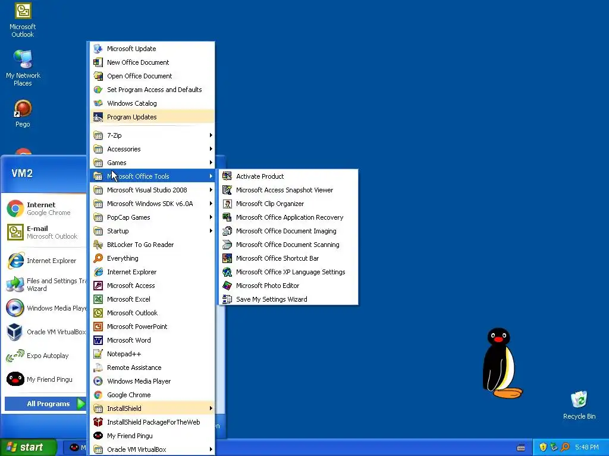Click the Windows Catalog icon
The width and height of the screenshot is (609, 456).
(x=98, y=103)
